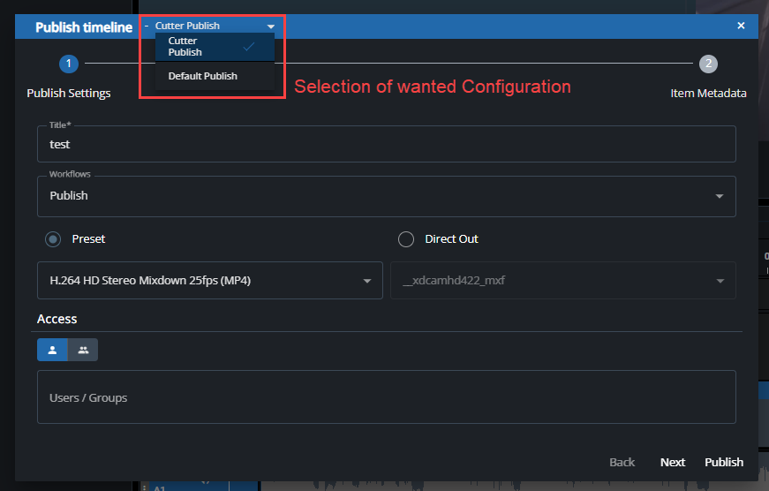
Task: Click the Title field containing test
Action: [386, 145]
